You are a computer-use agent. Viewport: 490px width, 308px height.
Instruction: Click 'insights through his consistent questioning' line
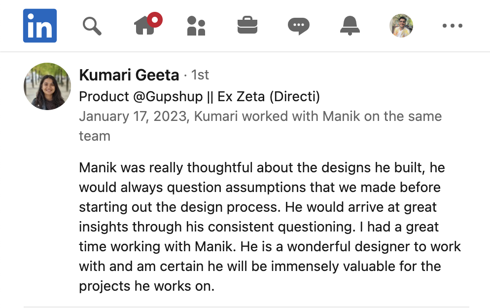(x=220, y=227)
